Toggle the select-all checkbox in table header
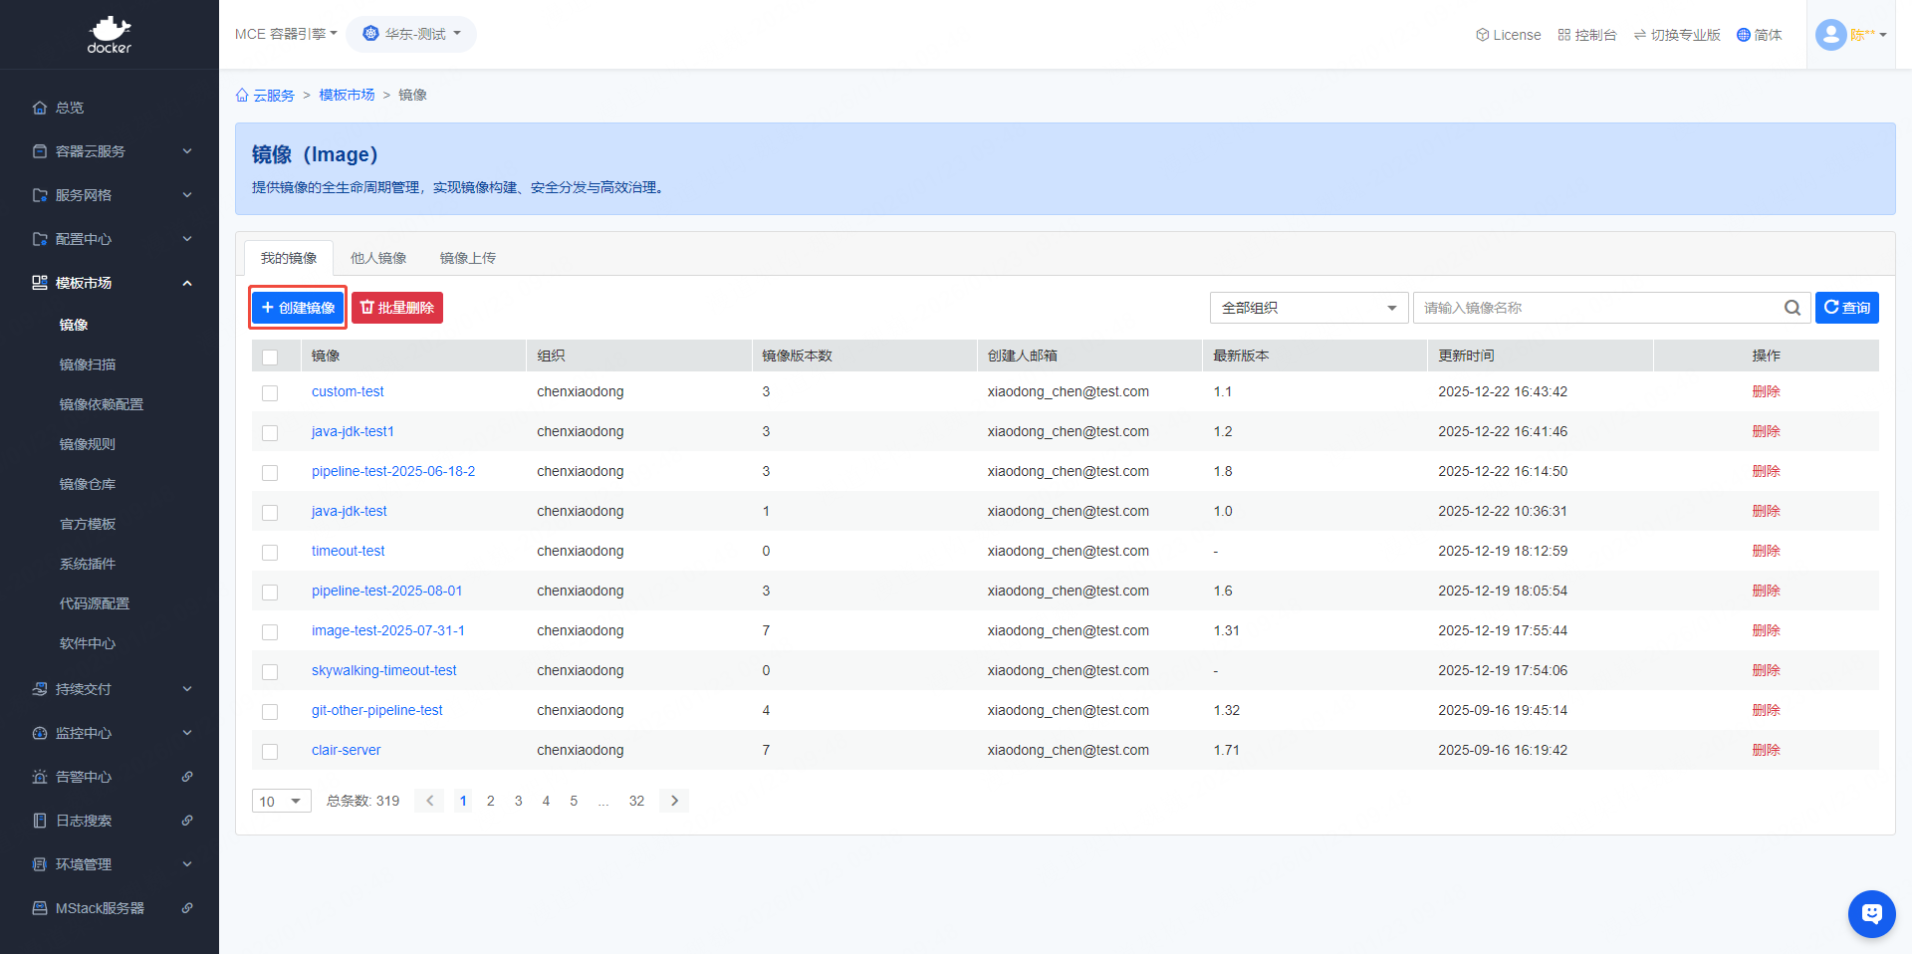Image resolution: width=1912 pixels, height=954 pixels. point(270,357)
